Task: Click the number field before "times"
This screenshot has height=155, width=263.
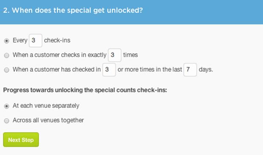Action: click(x=115, y=55)
